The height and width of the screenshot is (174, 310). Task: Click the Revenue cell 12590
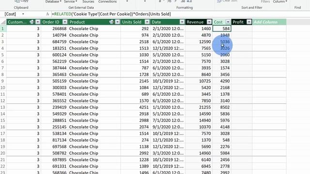tap(199, 42)
